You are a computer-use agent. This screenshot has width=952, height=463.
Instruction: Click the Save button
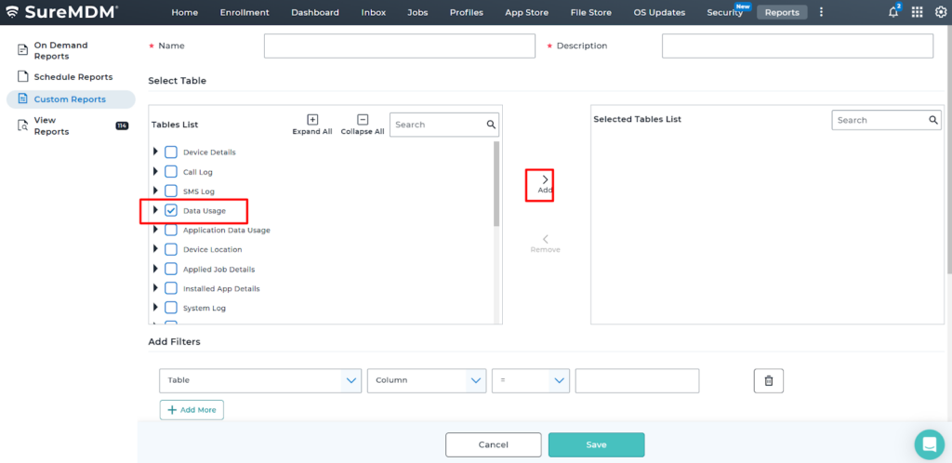[x=596, y=444]
